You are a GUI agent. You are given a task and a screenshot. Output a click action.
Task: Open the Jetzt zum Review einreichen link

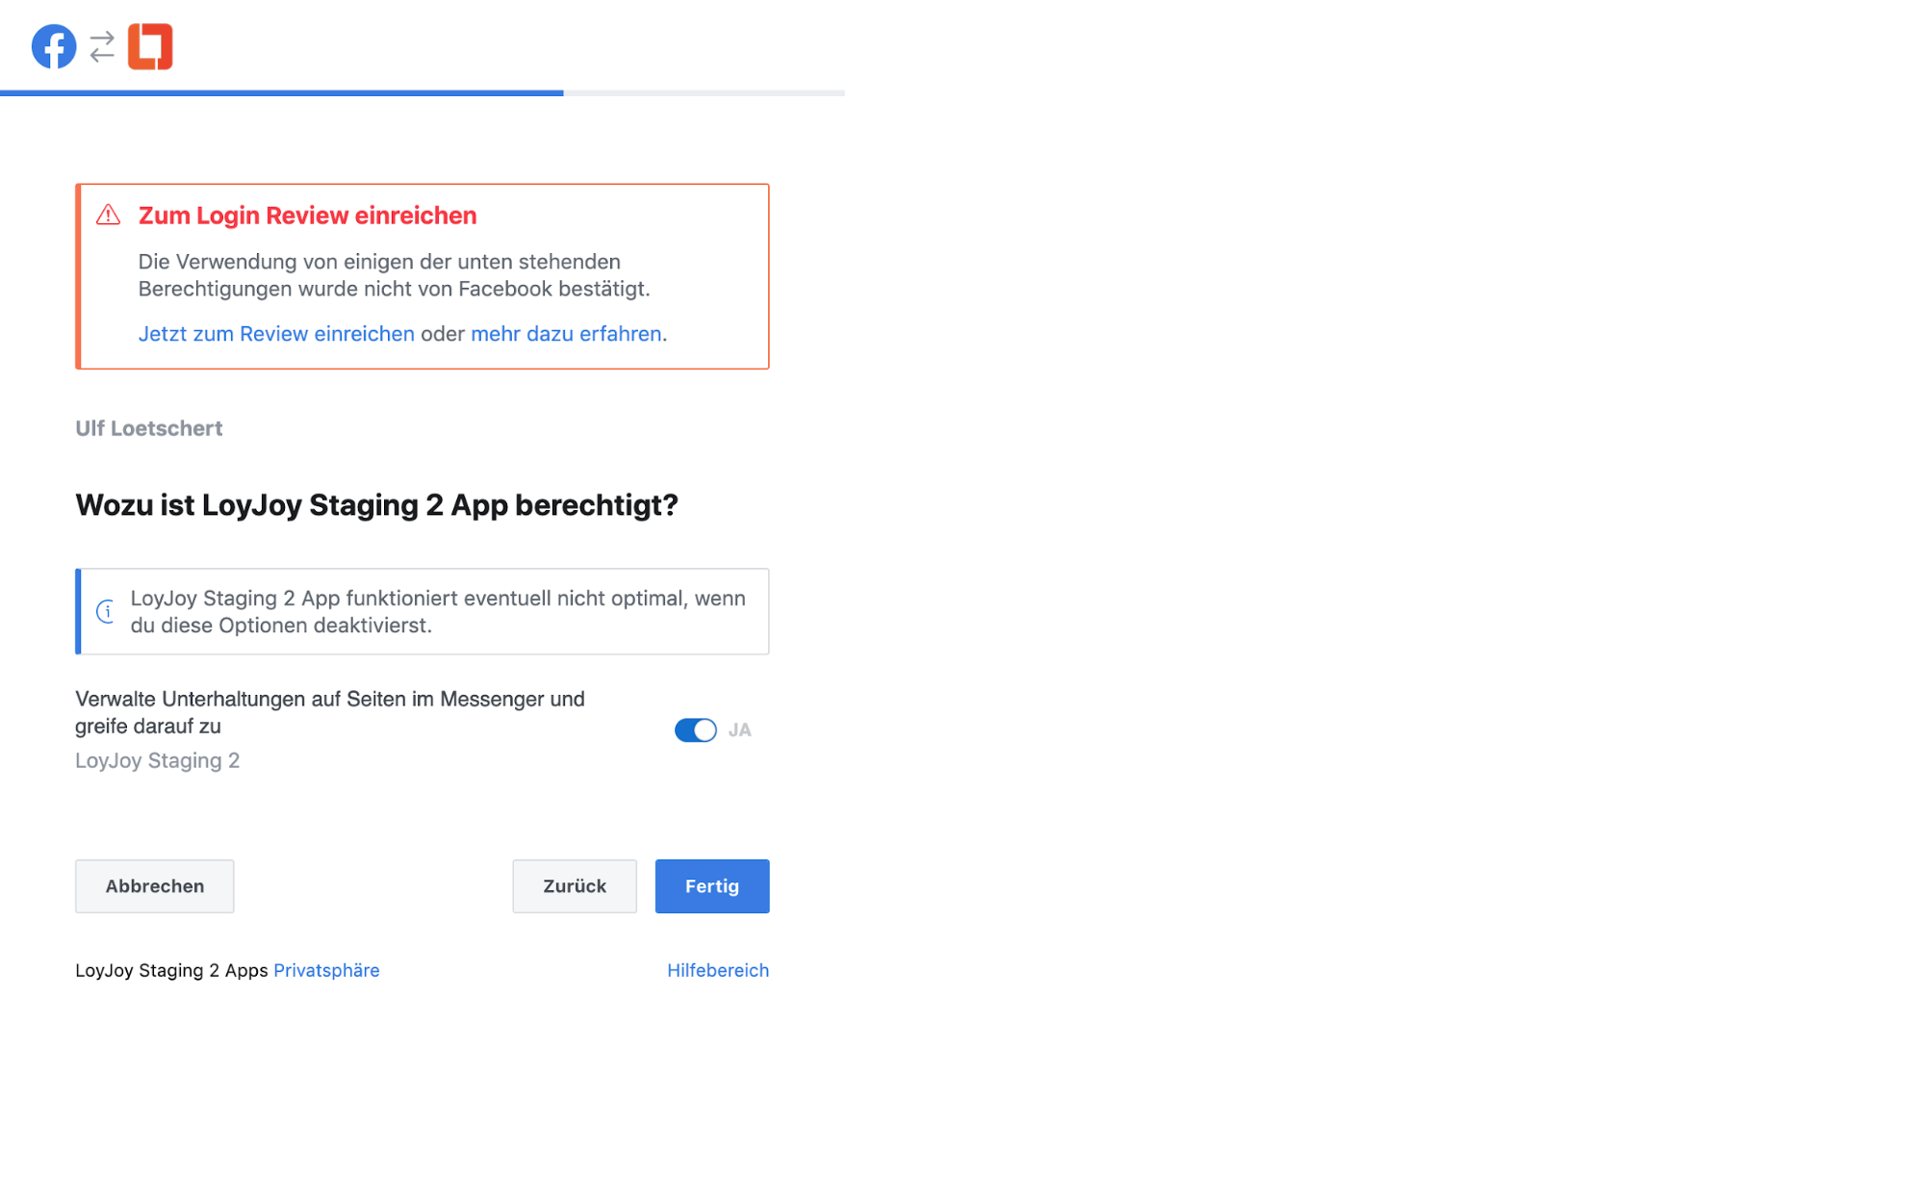point(276,334)
